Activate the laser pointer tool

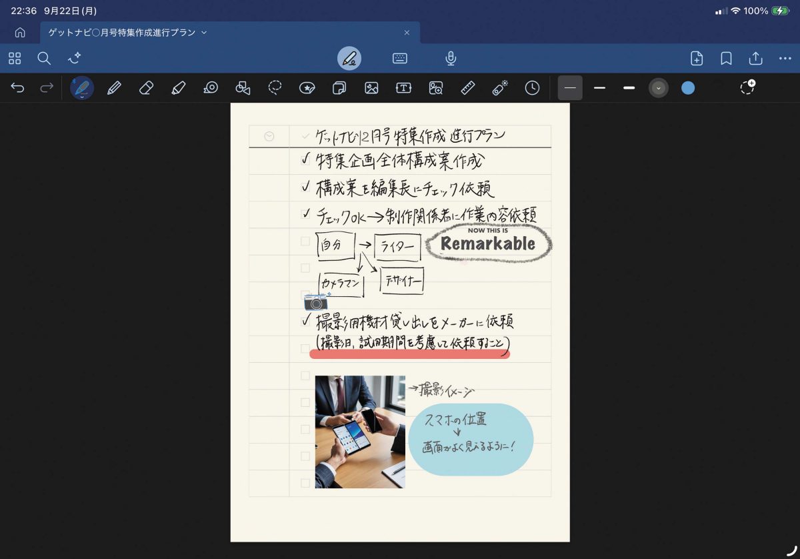[x=499, y=88]
